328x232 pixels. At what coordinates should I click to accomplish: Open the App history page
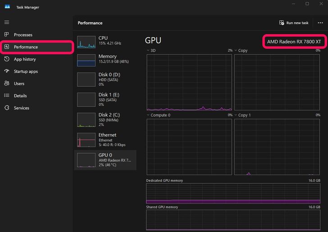[37, 59]
